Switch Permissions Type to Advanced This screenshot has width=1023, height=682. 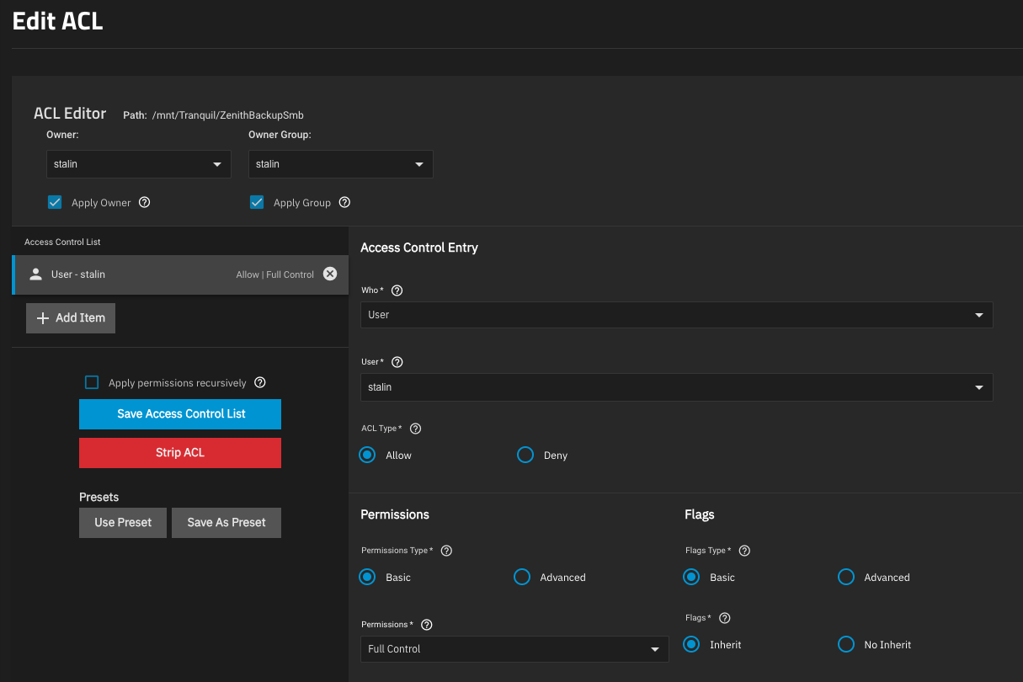point(522,577)
